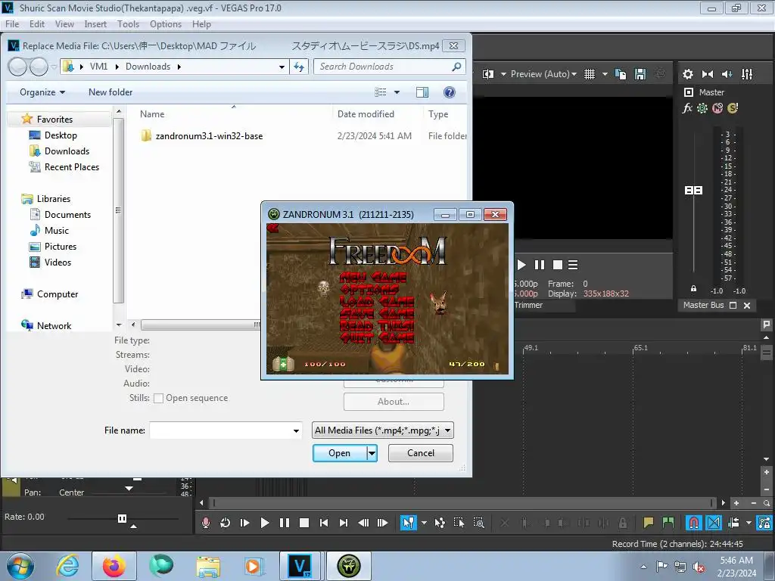Click New folder in the file dialog
Screen dimensions: 775x581
pos(110,92)
